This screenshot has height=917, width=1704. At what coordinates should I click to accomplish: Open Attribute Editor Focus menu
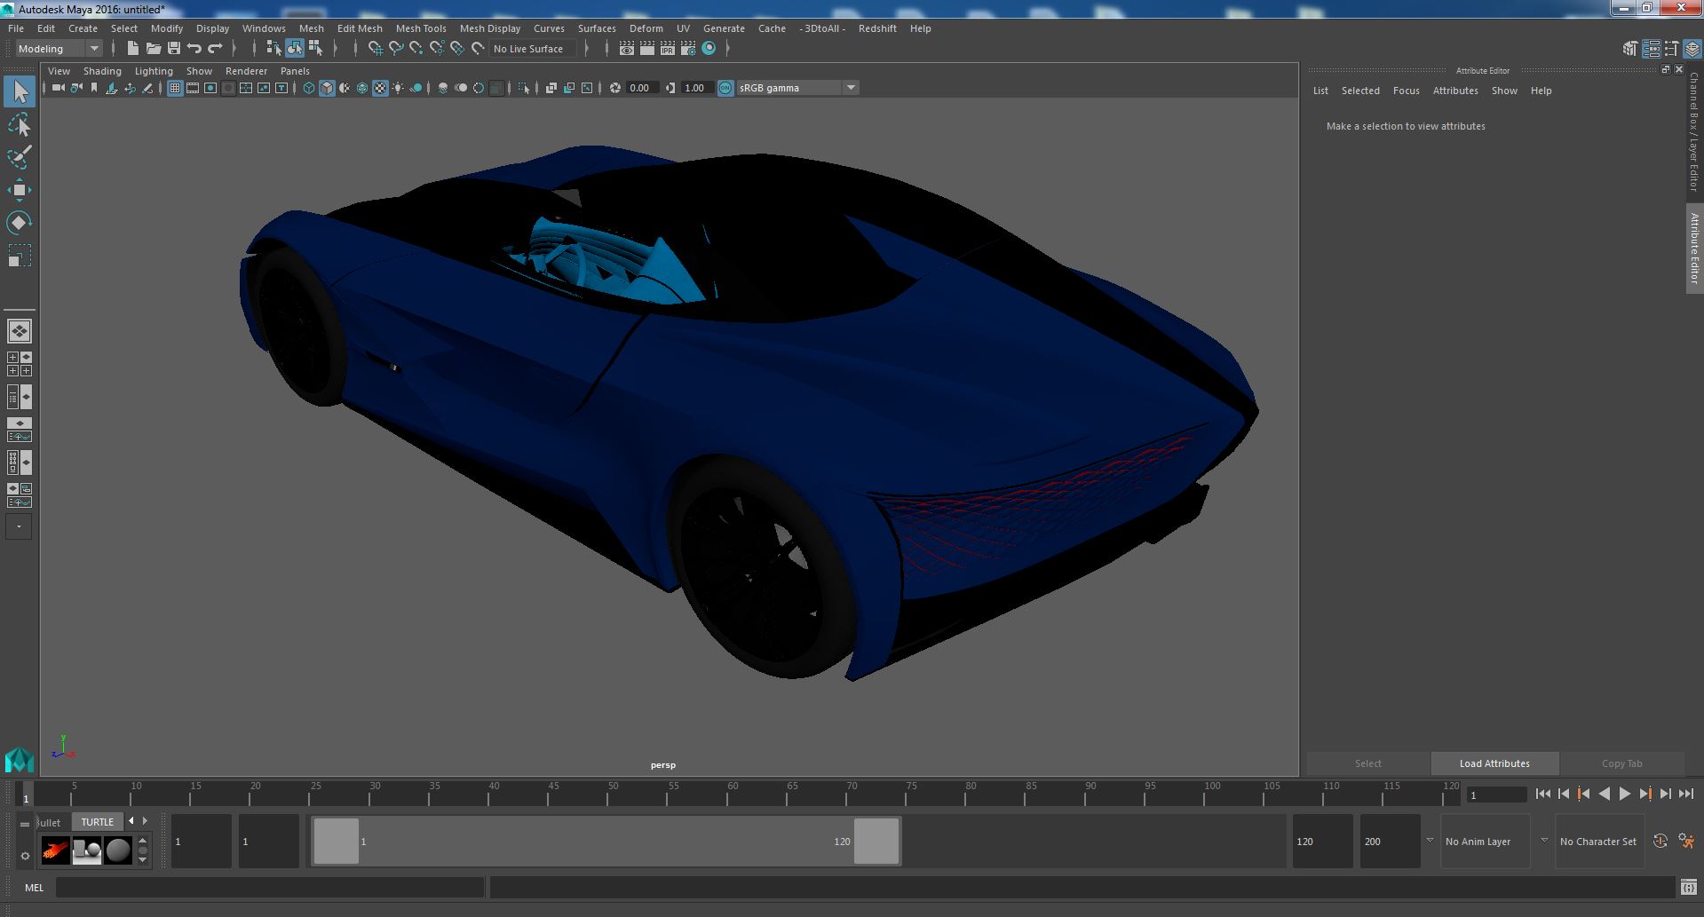[x=1406, y=91]
